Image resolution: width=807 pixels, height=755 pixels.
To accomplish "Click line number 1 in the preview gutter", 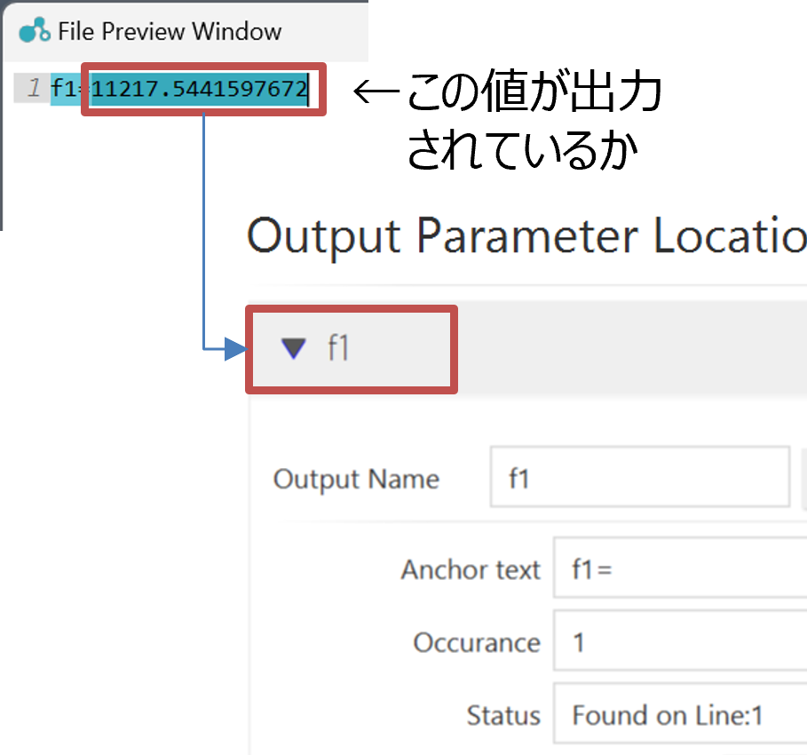I will (34, 89).
